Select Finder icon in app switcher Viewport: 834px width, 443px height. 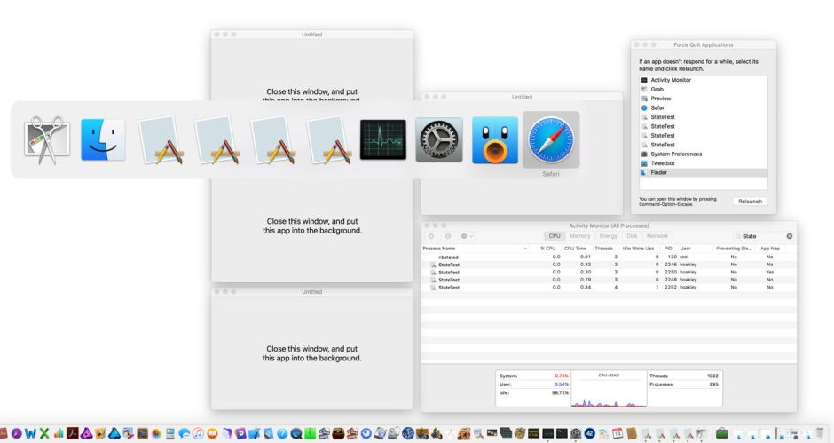tap(103, 139)
